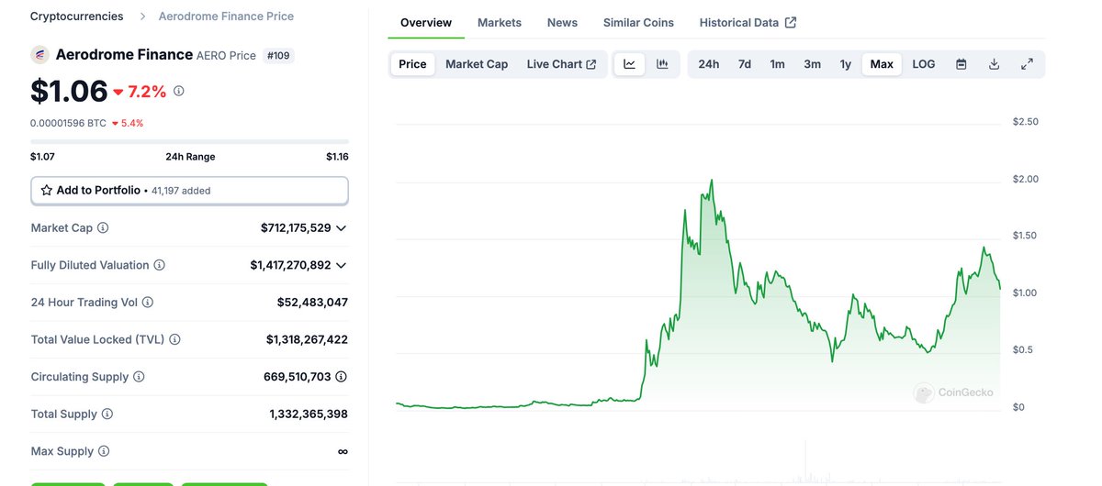Click info icon next to 7.2% change

(179, 91)
